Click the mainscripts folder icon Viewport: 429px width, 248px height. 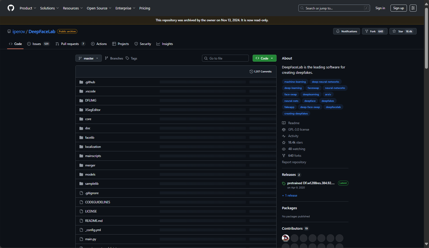pos(81,156)
